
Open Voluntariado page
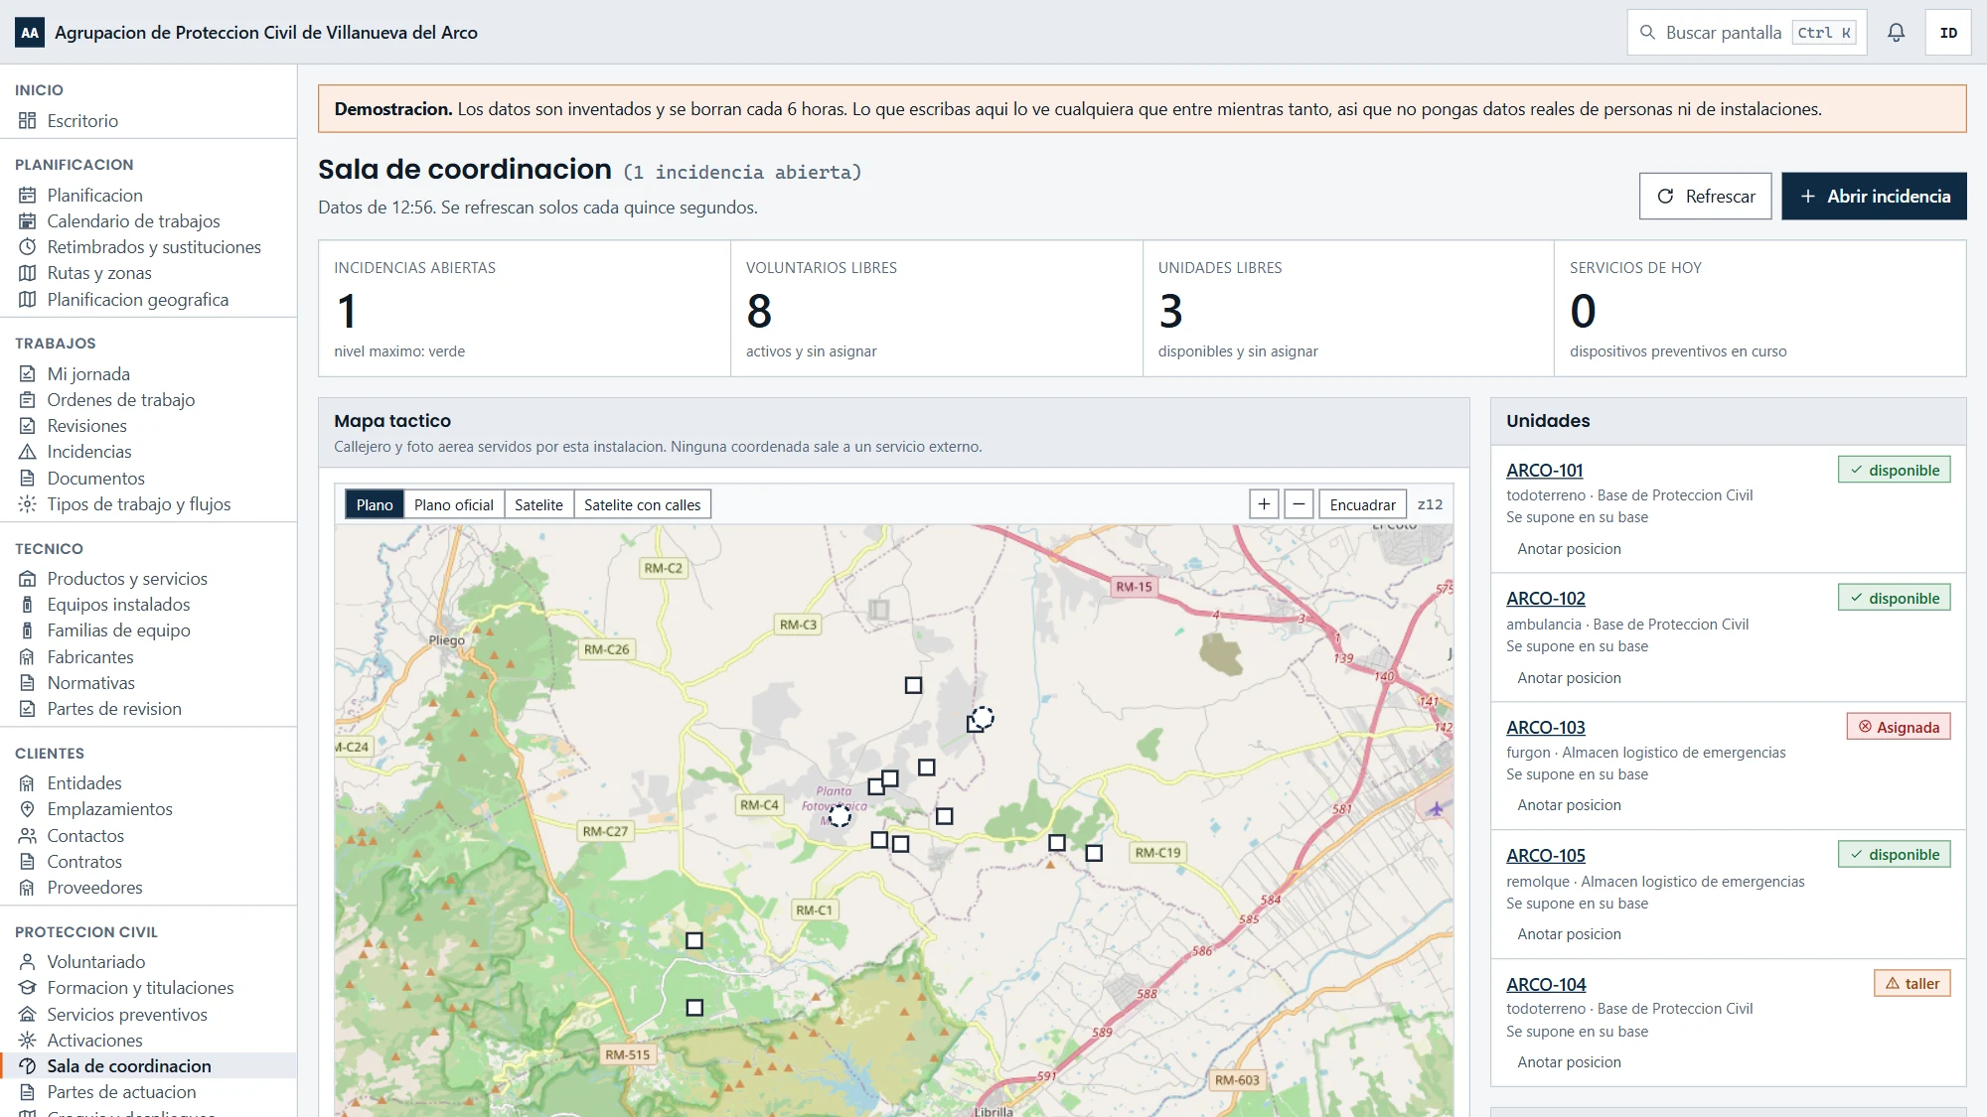148,962
